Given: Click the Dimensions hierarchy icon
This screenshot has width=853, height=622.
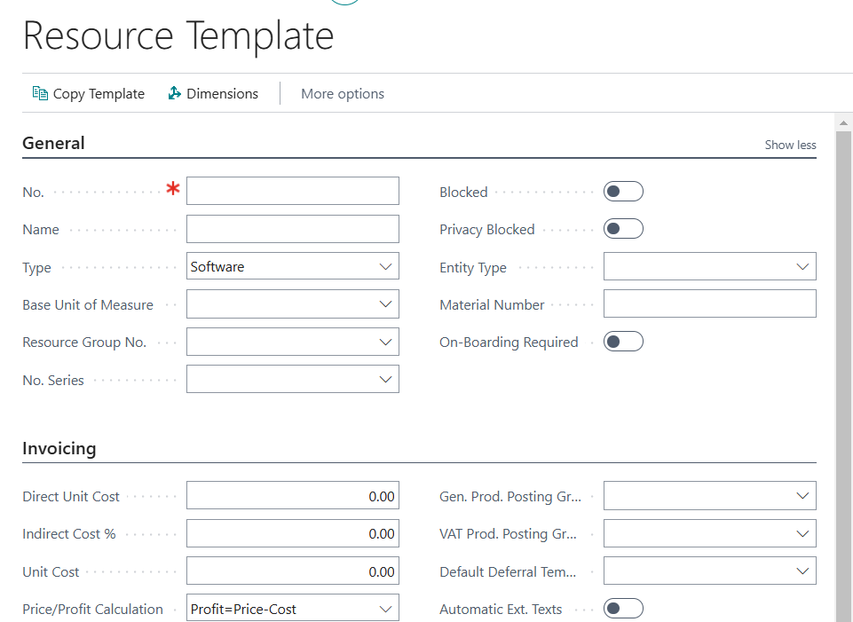Looking at the screenshot, I should click(x=174, y=93).
